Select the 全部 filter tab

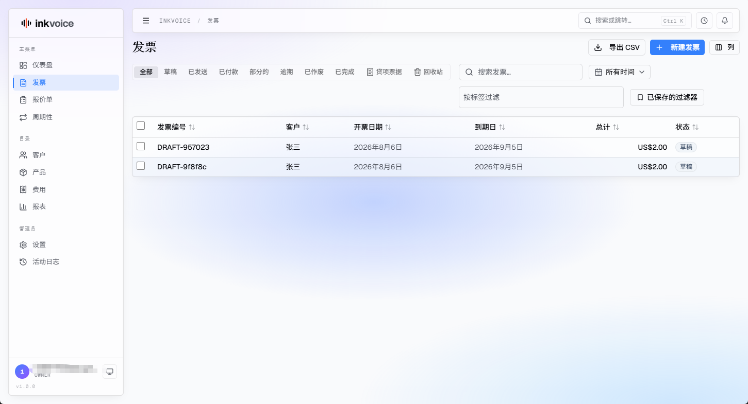(x=146, y=72)
